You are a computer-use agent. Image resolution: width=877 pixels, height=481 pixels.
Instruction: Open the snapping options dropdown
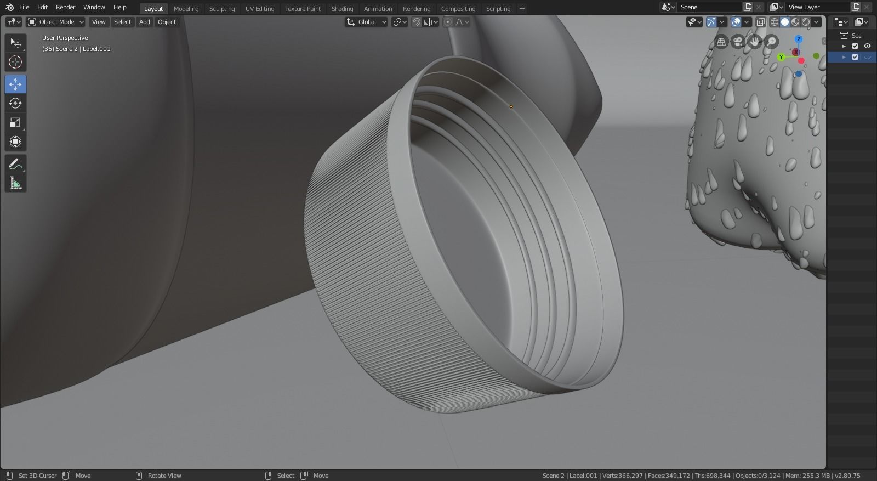(x=431, y=22)
